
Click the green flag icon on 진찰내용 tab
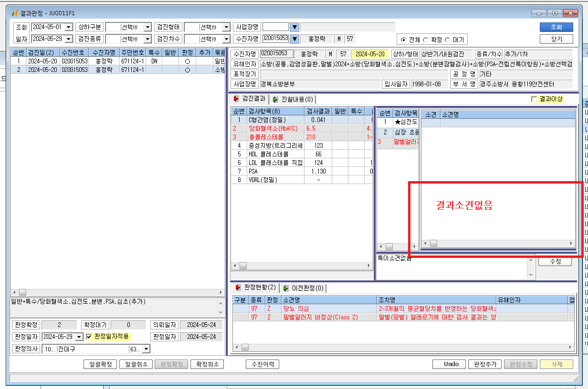[275, 99]
